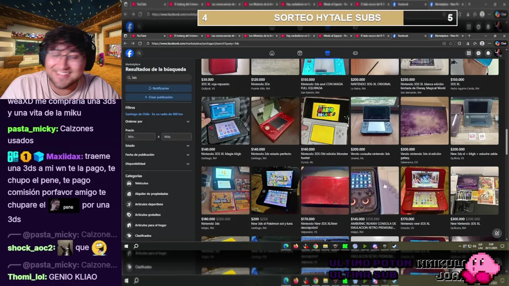Click the Máx. price input field
This screenshot has width=509, height=286.
(177, 137)
